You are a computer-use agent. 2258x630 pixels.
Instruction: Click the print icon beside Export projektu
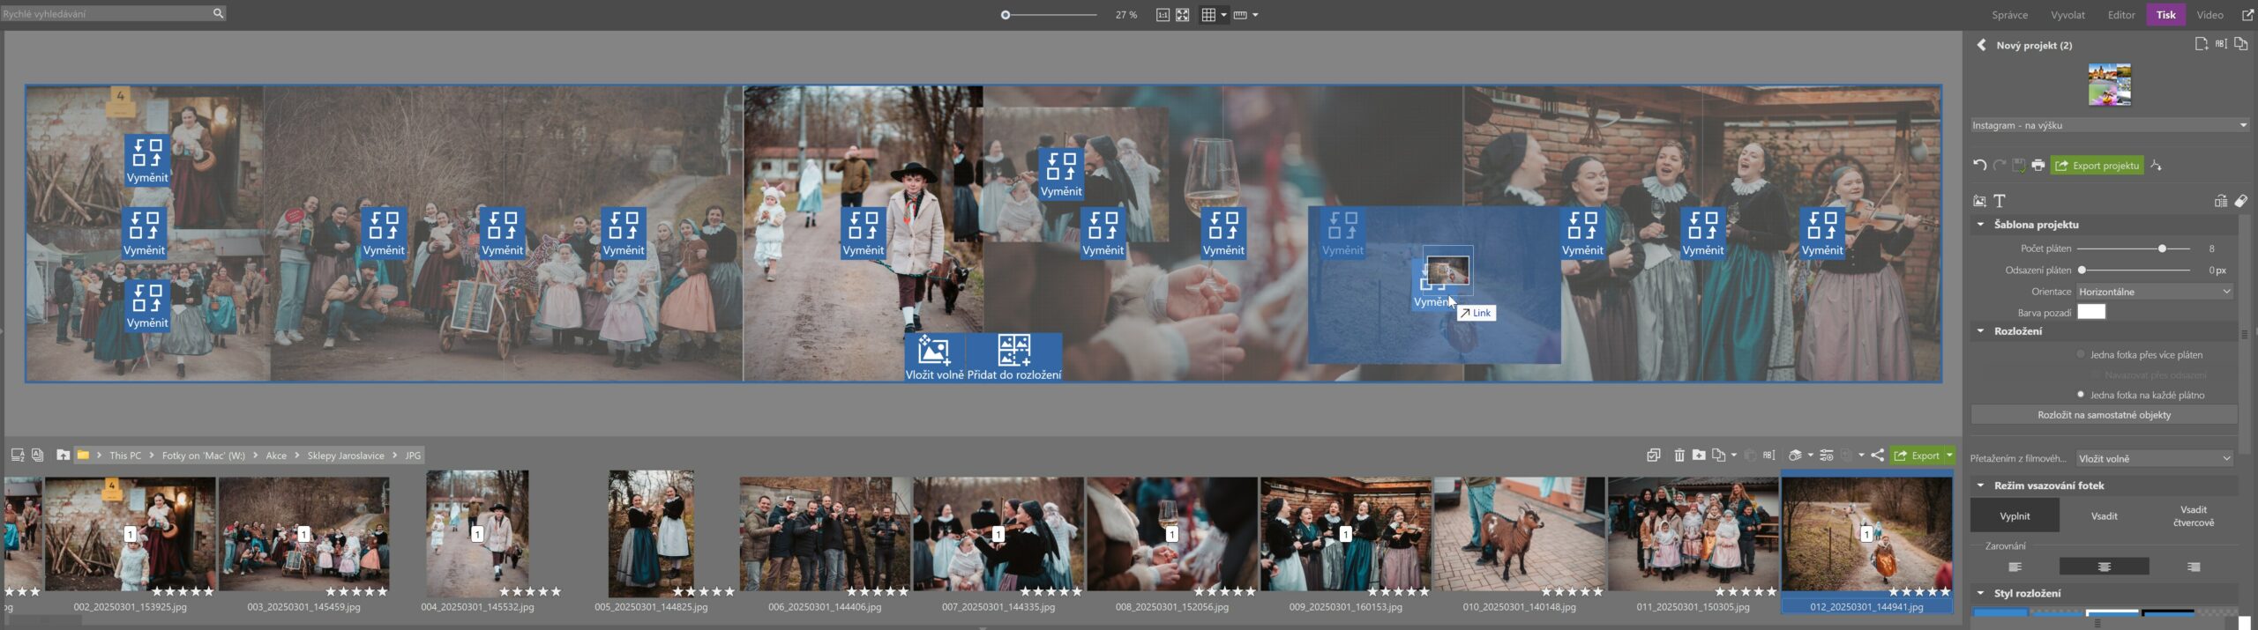[x=2037, y=165]
